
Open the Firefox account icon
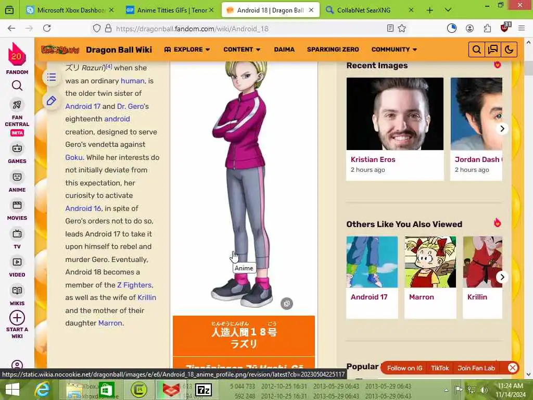point(469,28)
